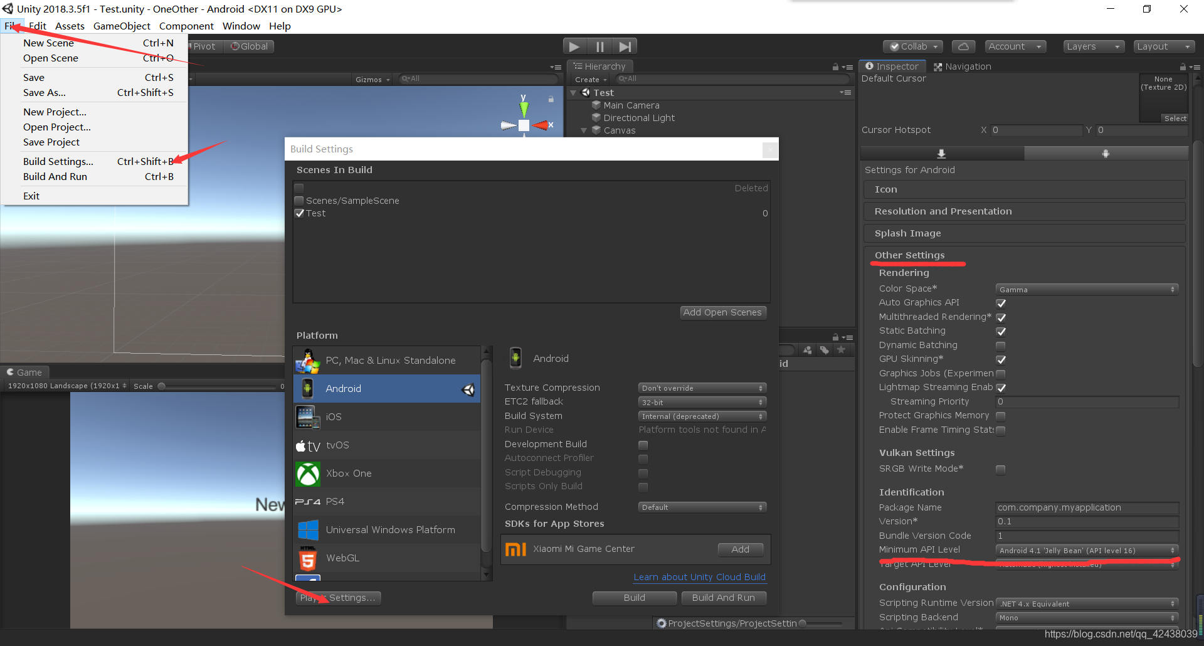This screenshot has width=1204, height=646.
Task: Click the Unity scene icon beside Test
Action: (x=586, y=92)
